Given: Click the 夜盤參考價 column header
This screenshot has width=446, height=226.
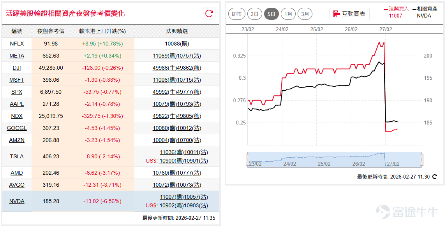Looking at the screenshot, I should coord(51,31).
